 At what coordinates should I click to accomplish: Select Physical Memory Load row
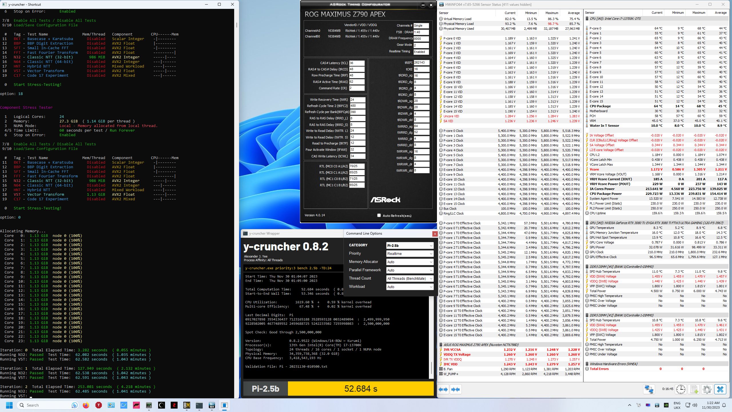510,24
